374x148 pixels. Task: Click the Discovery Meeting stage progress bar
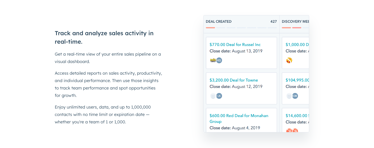[295, 28]
